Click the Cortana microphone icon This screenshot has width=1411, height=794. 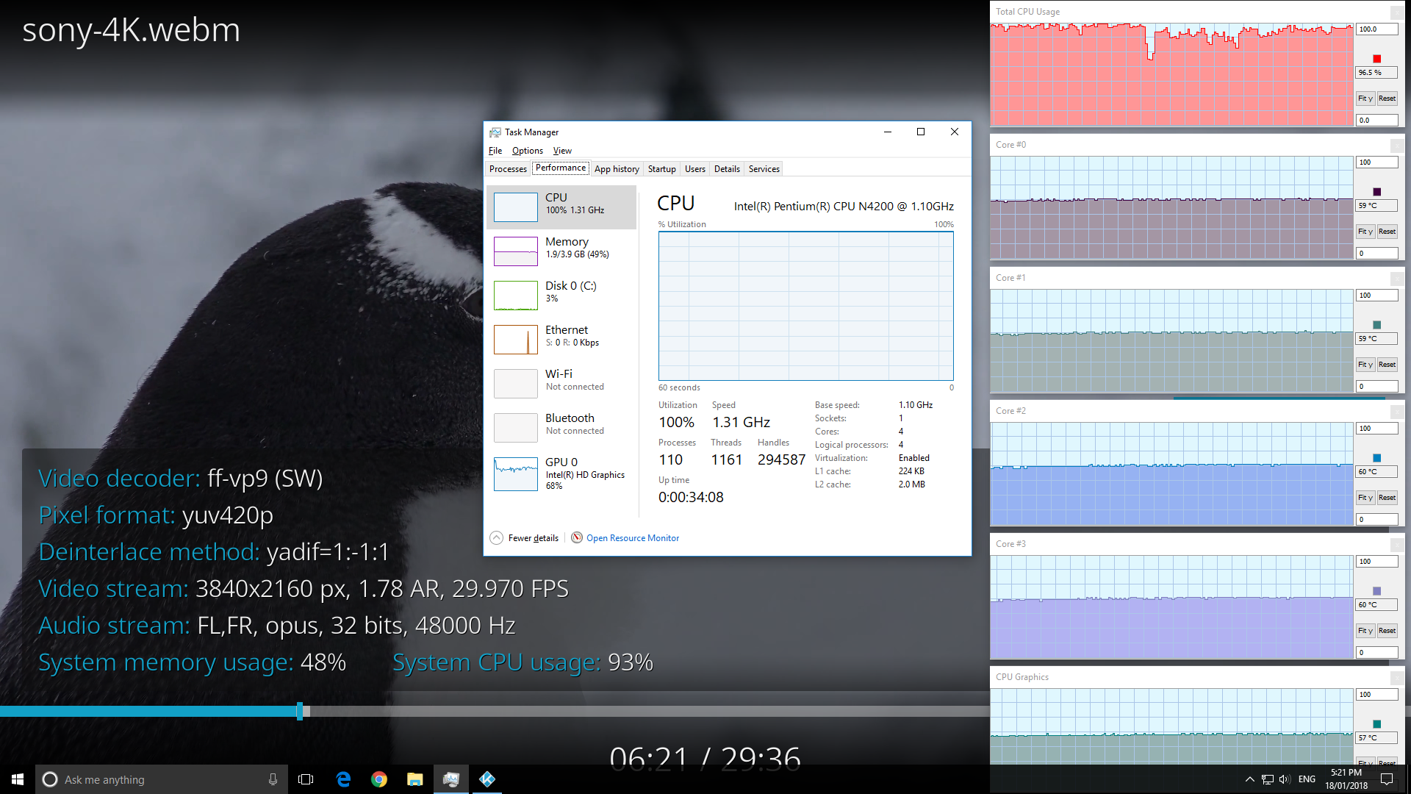273,779
